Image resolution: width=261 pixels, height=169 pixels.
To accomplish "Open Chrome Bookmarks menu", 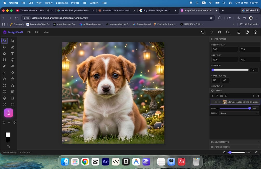I will point(62,3).
